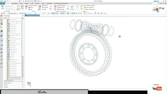Viewport: 167px width, 94px height.
Task: Switch to the Analysis ribbon tab
Action: (x=27, y=3)
